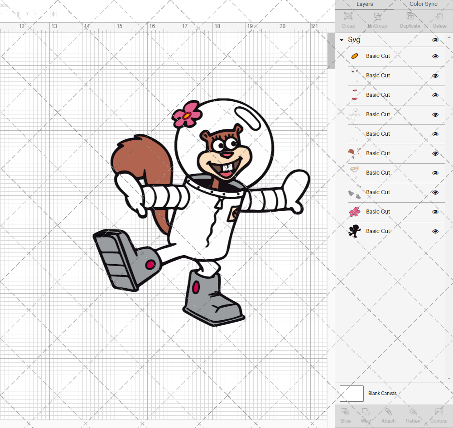Hide the entire Svg group
The image size is (453, 428).
(435, 40)
